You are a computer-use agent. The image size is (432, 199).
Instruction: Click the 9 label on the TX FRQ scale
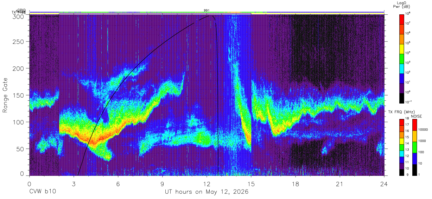407,175
